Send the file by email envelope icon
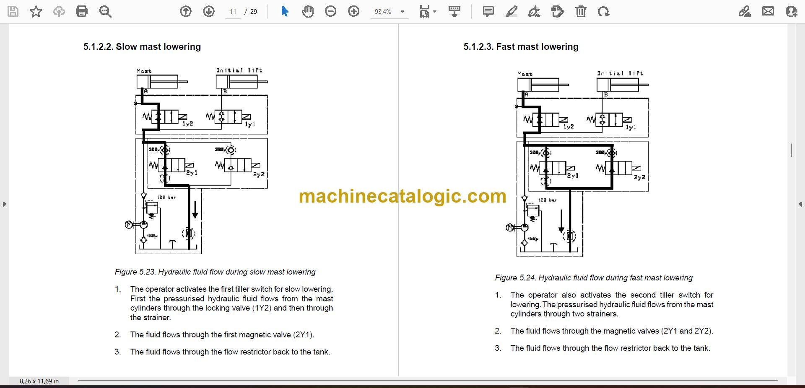 768,11
